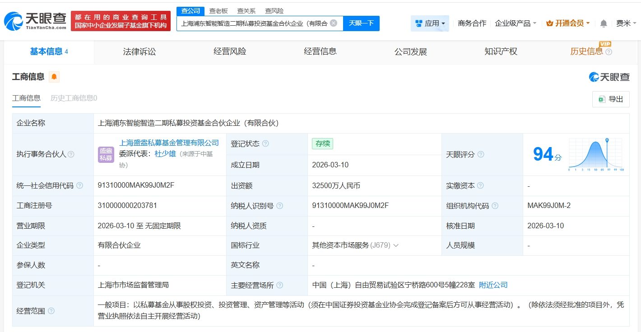Click the 盛盎私募 company logo thumbnail
The height and width of the screenshot is (332, 641).
106,154
